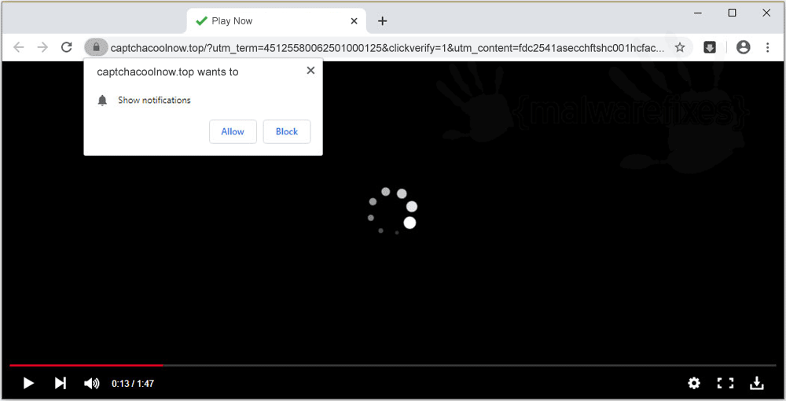Click the video download icon
This screenshot has height=401, width=786.
[756, 384]
